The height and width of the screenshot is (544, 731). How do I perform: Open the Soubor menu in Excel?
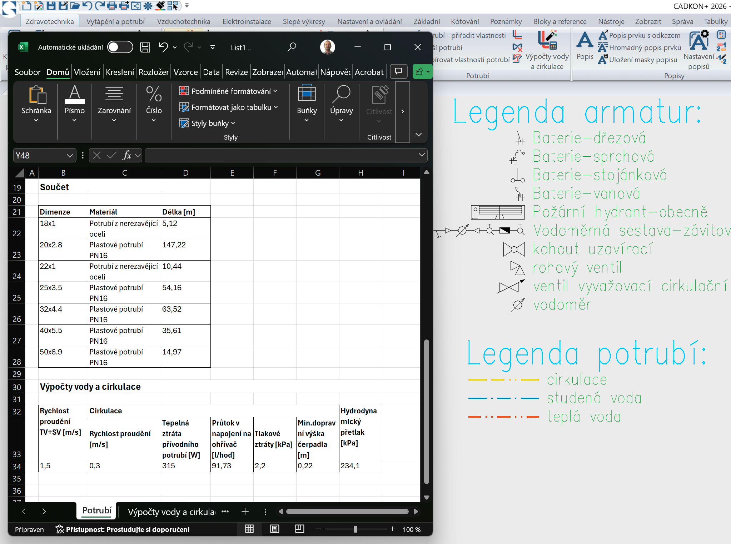(x=28, y=72)
